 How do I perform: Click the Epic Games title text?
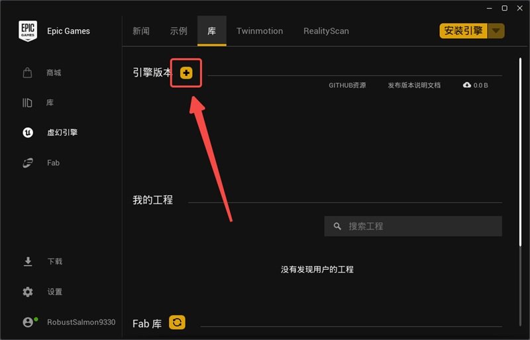pos(69,31)
